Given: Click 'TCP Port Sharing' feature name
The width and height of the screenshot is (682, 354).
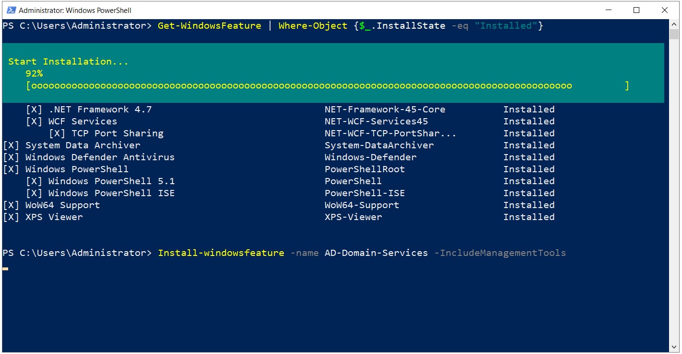Looking at the screenshot, I should point(118,133).
